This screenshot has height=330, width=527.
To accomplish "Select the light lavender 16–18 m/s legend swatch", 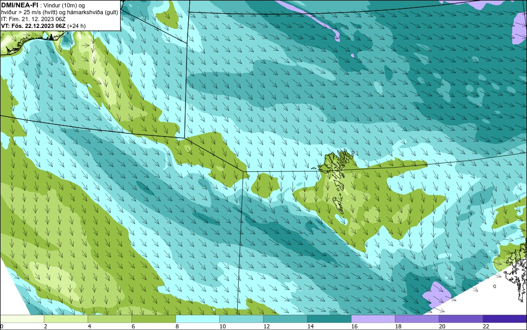I will click(x=373, y=319).
